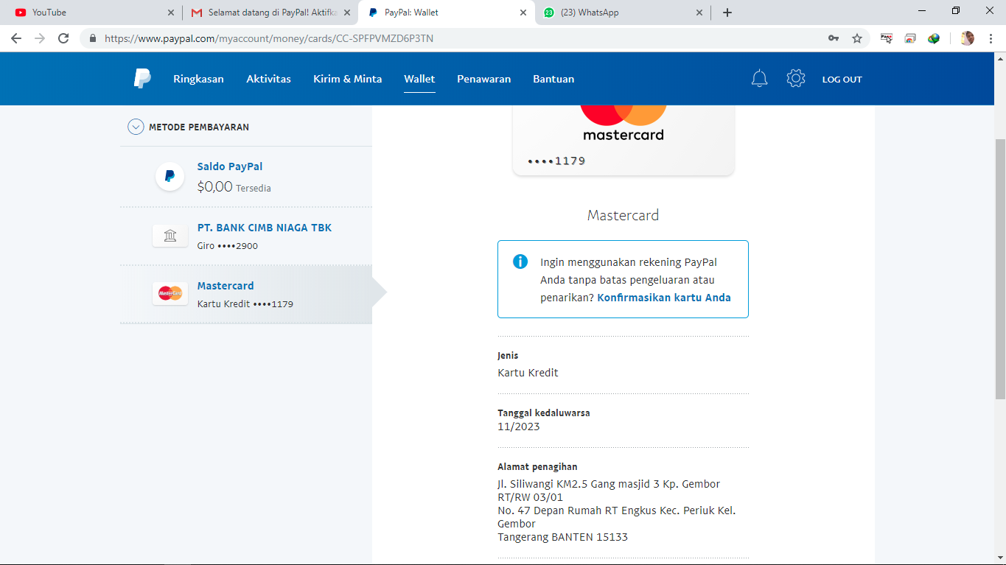
Task: Click the browser forward arrow
Action: click(40, 38)
